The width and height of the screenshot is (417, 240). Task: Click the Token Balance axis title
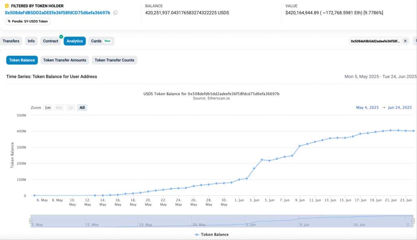point(12,155)
